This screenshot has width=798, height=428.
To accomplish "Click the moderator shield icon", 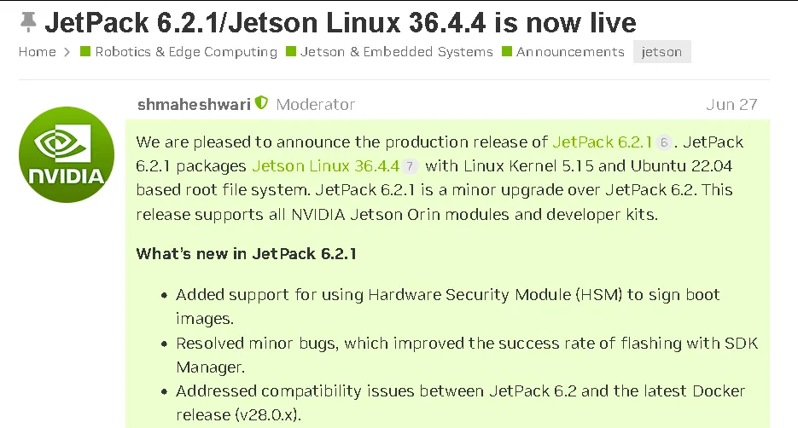I will click(x=261, y=103).
